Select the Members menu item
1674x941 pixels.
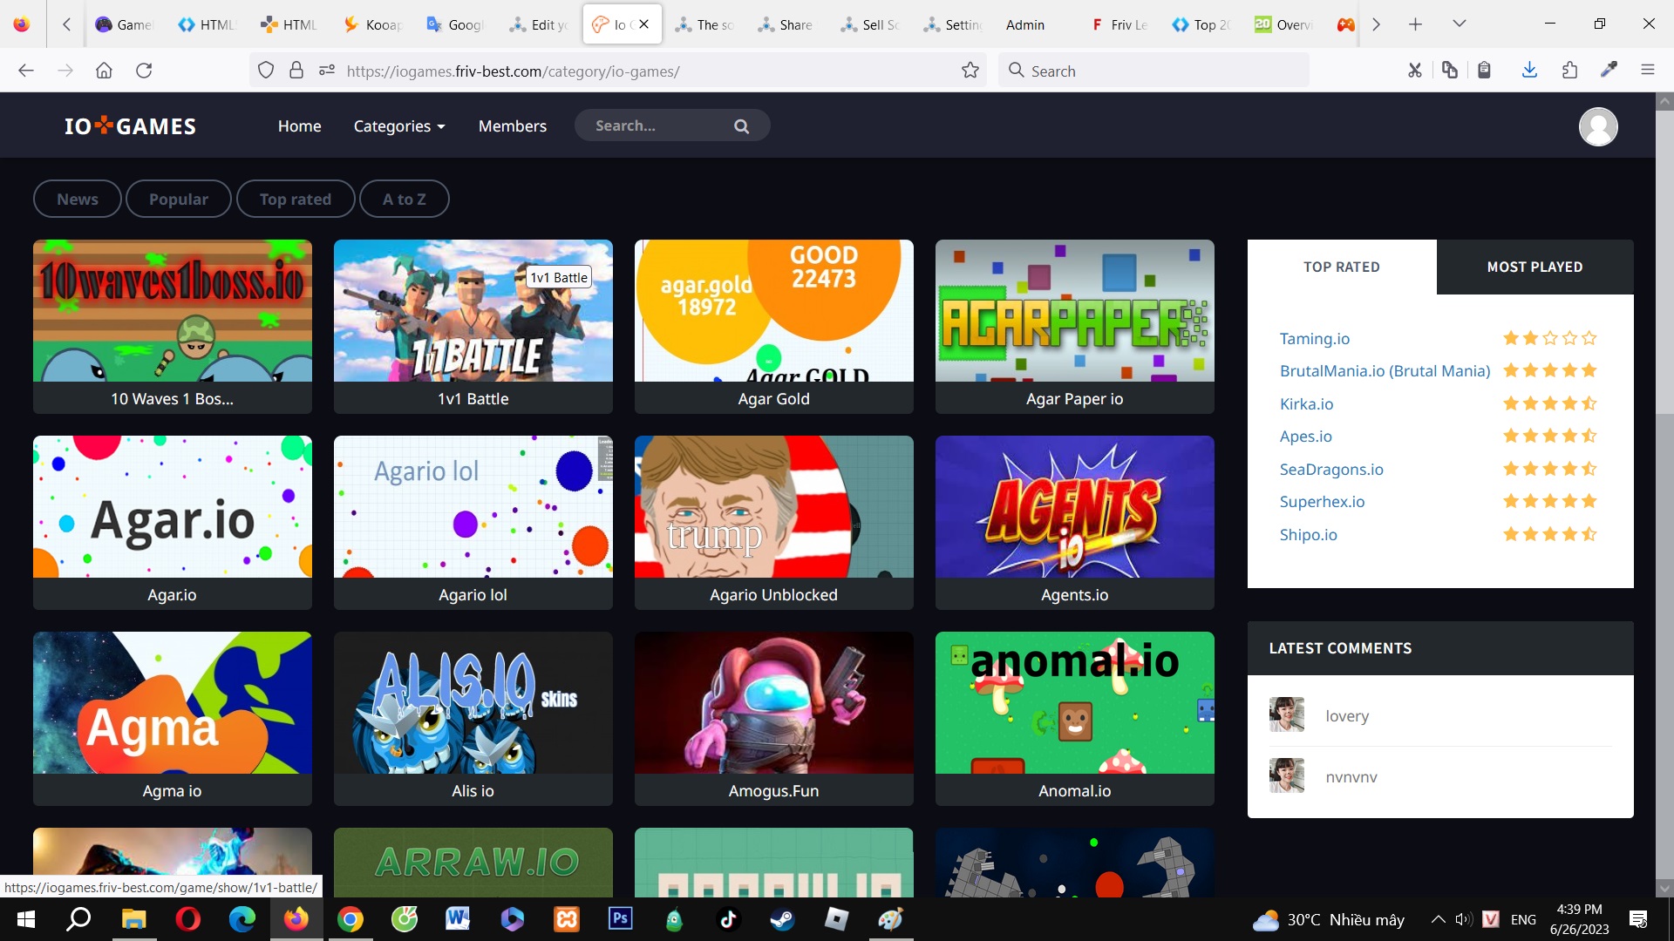pos(512,125)
